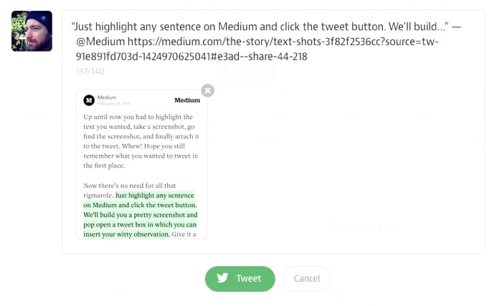Click the bold Medium wordmark in preview
502x306 pixels.
click(x=187, y=100)
